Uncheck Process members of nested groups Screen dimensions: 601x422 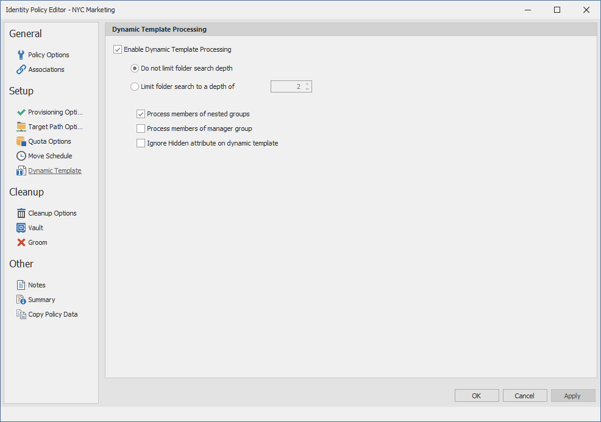tap(141, 114)
